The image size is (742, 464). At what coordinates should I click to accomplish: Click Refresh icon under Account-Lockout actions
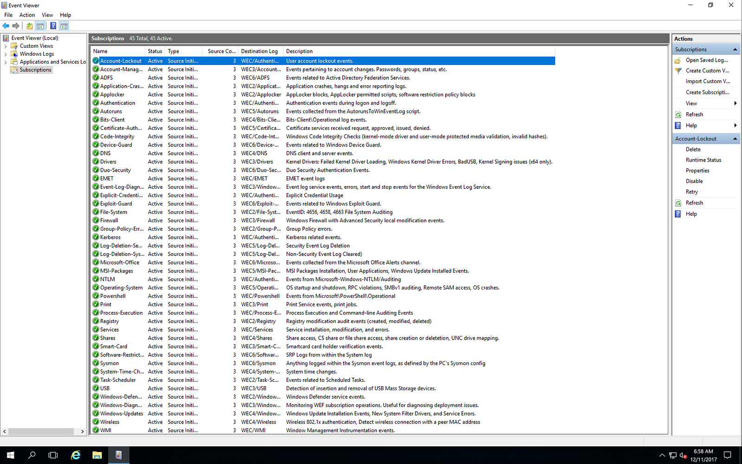click(x=678, y=203)
